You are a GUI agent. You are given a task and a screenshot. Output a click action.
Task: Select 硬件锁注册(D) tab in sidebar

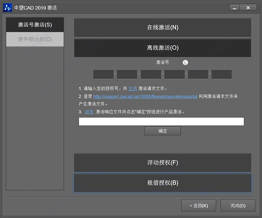[x=35, y=39]
